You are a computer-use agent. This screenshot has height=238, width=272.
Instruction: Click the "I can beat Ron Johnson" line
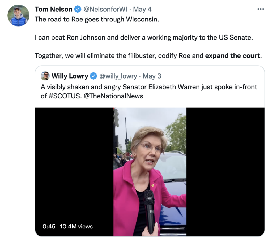coord(143,37)
